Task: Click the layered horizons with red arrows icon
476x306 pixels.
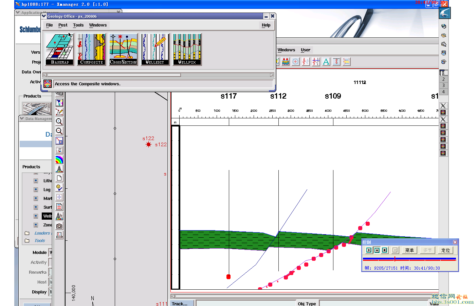Action: point(286,62)
